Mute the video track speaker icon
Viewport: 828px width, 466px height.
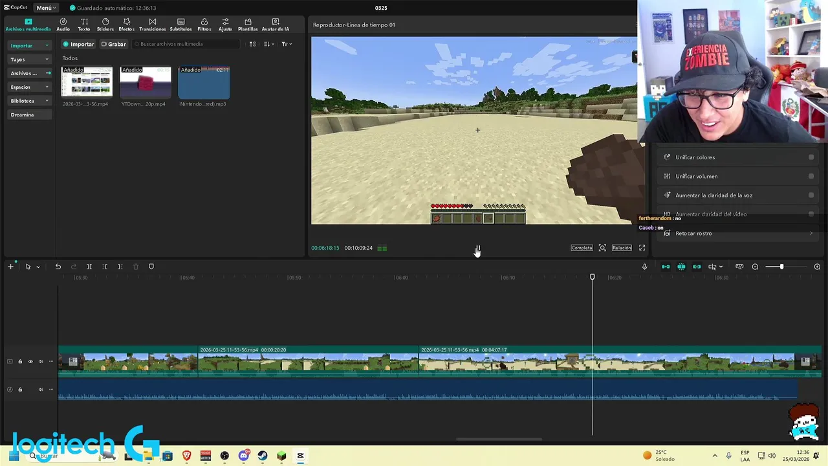click(41, 362)
